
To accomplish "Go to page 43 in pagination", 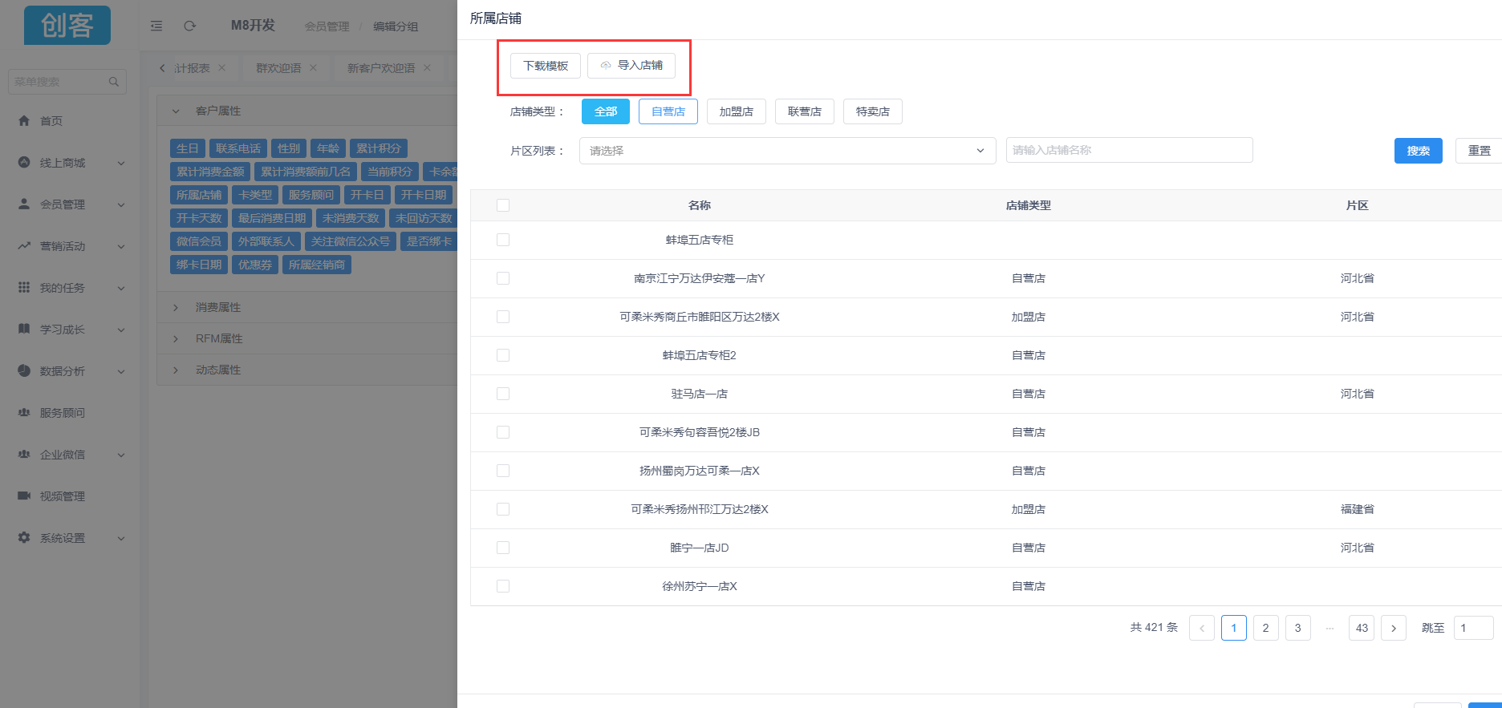I will coord(1362,628).
